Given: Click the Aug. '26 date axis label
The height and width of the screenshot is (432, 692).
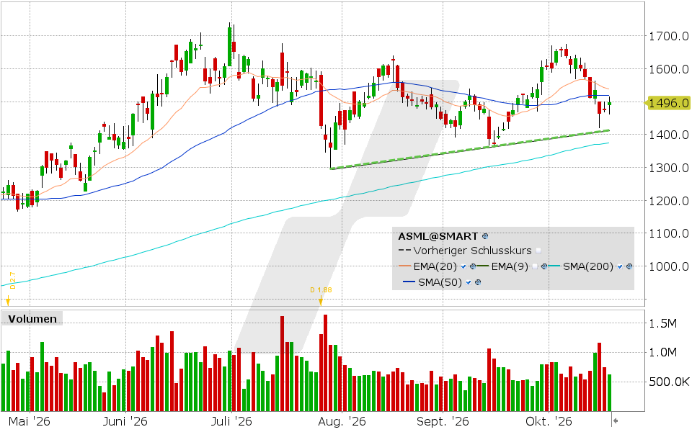Looking at the screenshot, I should click(342, 422).
